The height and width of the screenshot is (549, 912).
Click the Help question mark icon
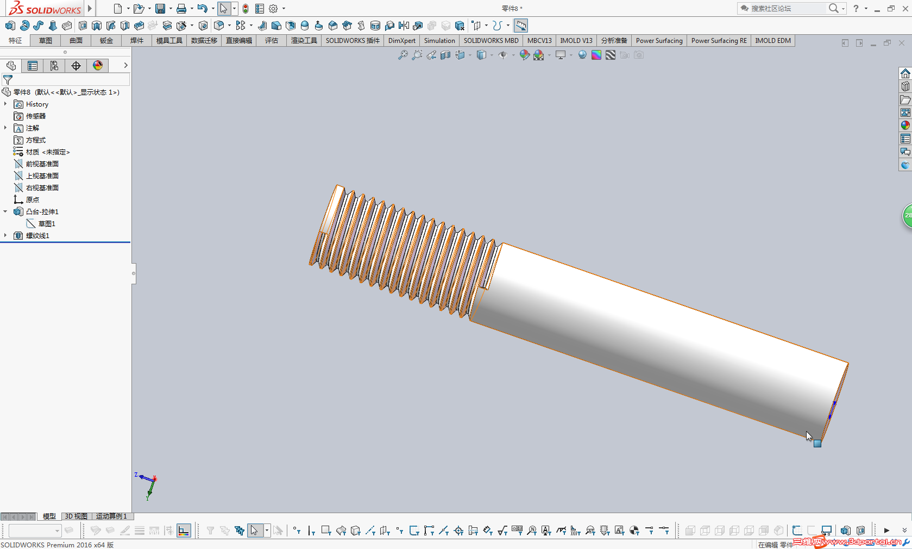coord(856,9)
